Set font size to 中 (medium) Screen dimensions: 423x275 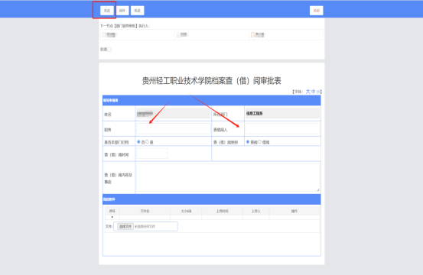pyautogui.click(x=313, y=92)
